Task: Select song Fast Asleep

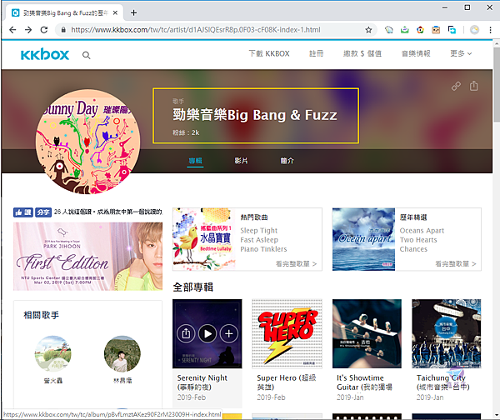Action: [259, 239]
